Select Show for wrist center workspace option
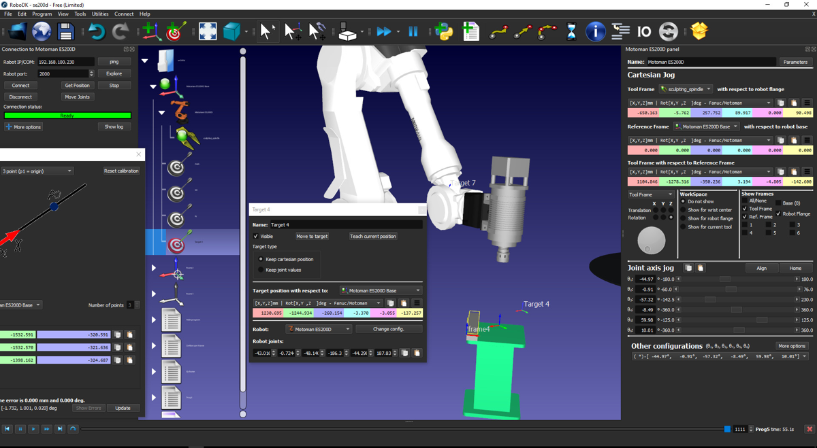 pos(683,210)
